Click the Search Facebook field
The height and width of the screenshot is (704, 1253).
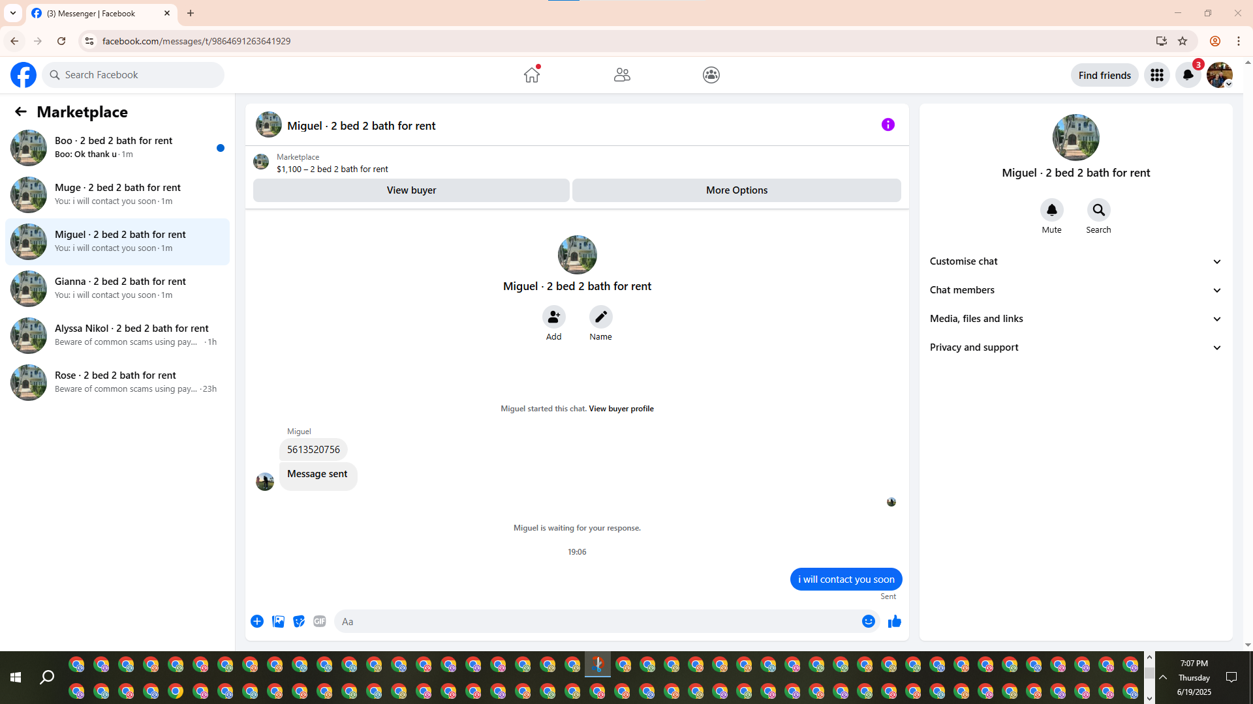tap(133, 75)
